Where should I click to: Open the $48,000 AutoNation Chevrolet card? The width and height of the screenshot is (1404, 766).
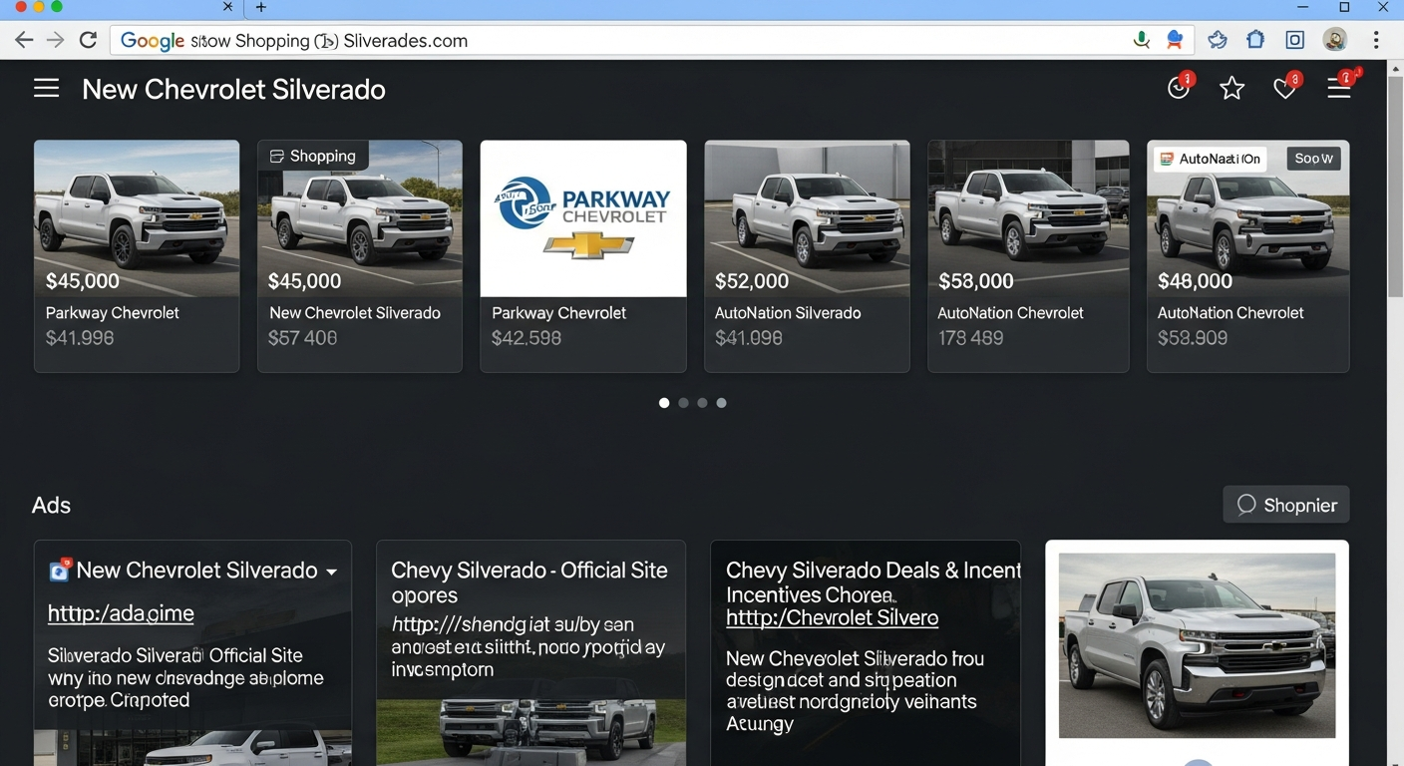1247,255
